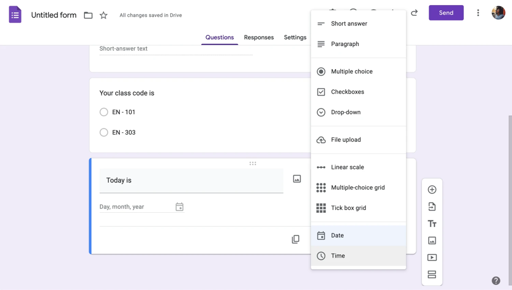Click the add question plus icon
512x290 pixels.
pos(432,190)
